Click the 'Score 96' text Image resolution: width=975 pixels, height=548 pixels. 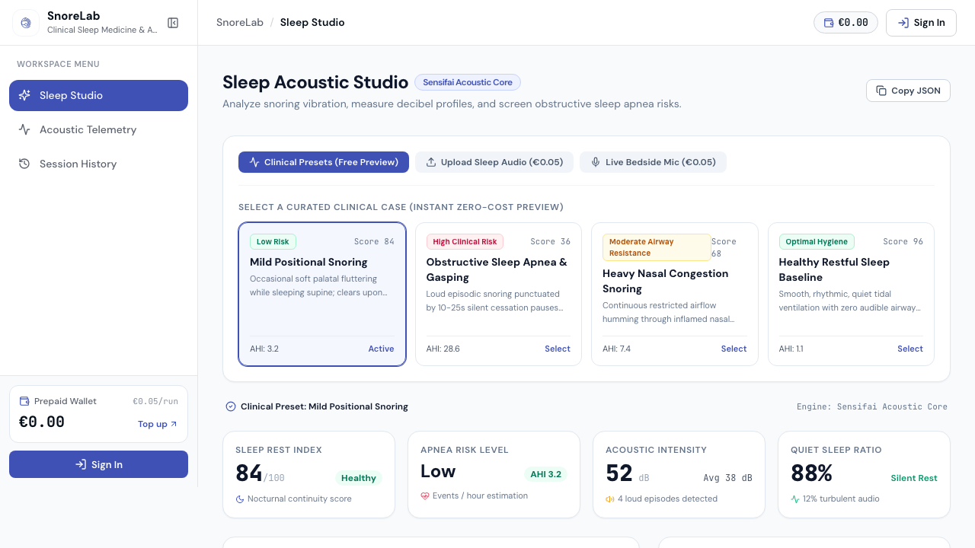(903, 241)
